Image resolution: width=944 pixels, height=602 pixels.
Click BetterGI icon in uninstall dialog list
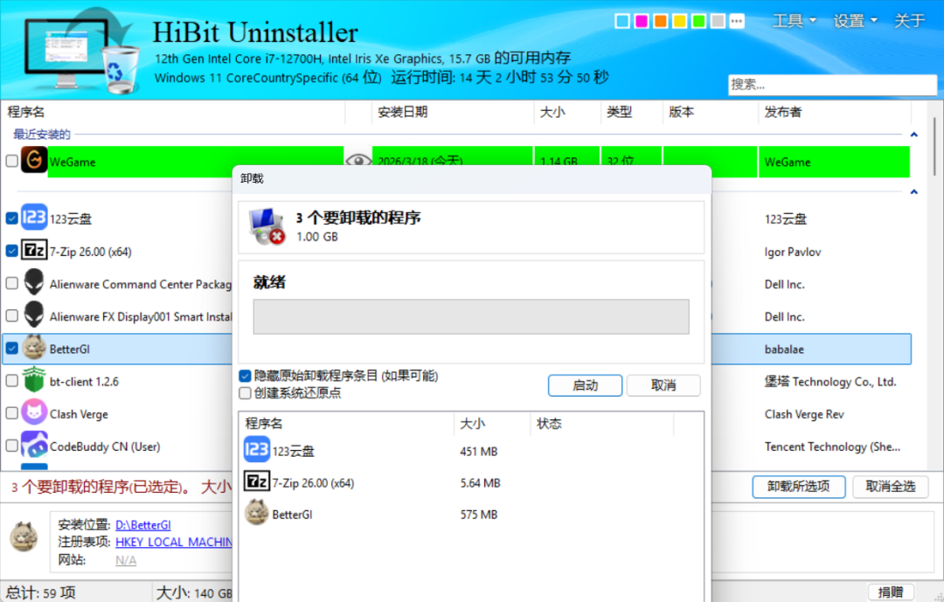[256, 513]
